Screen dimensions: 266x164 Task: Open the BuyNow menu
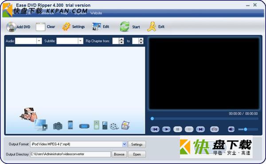pyautogui.click(x=80, y=13)
